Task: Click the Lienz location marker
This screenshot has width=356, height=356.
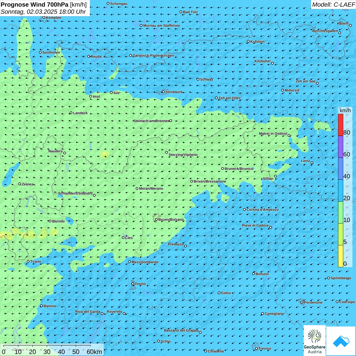Action: [x=312, y=163]
